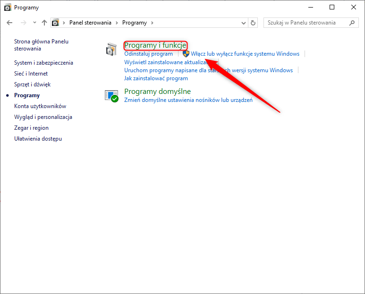Image resolution: width=365 pixels, height=294 pixels.
Task: Open Uruchom programy napisane dla starszych wersji
Action: coord(209,70)
